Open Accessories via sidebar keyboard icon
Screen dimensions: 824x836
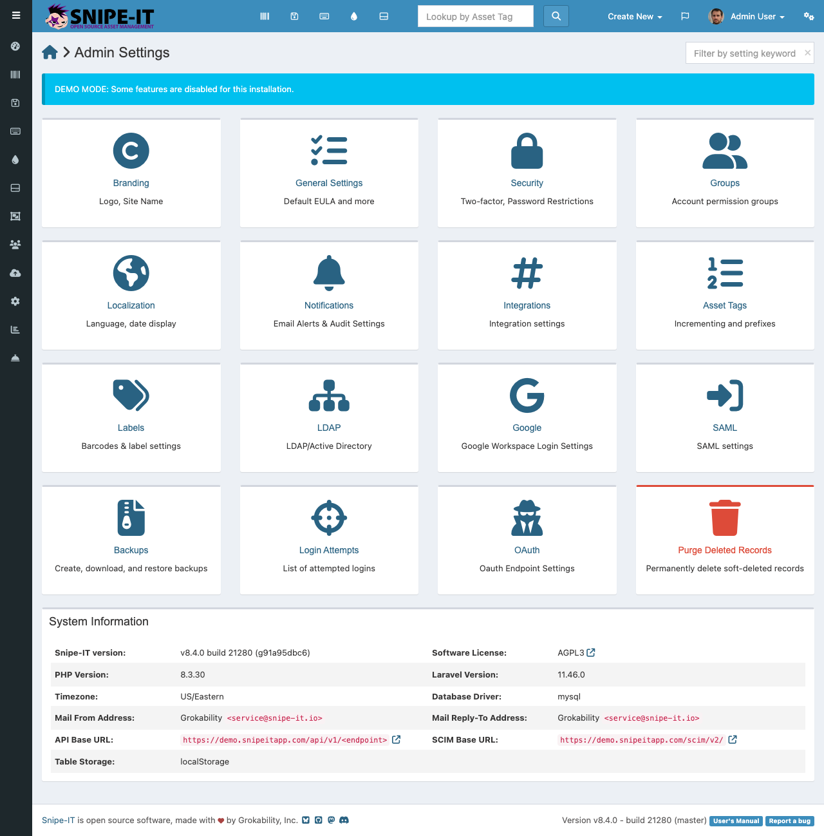(x=15, y=131)
